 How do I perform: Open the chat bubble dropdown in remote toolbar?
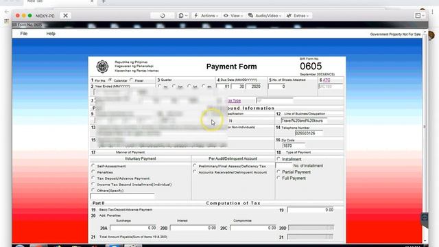(183, 16)
